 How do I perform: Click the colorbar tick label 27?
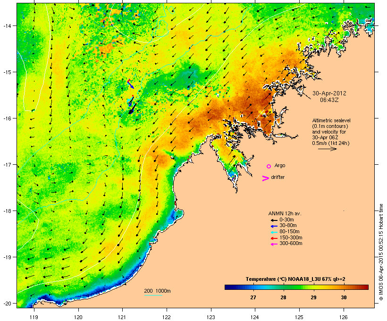click(253, 297)
